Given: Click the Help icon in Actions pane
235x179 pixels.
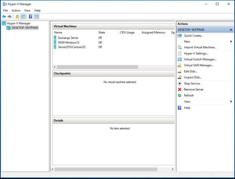Looking at the screenshot, I should click(180, 108).
